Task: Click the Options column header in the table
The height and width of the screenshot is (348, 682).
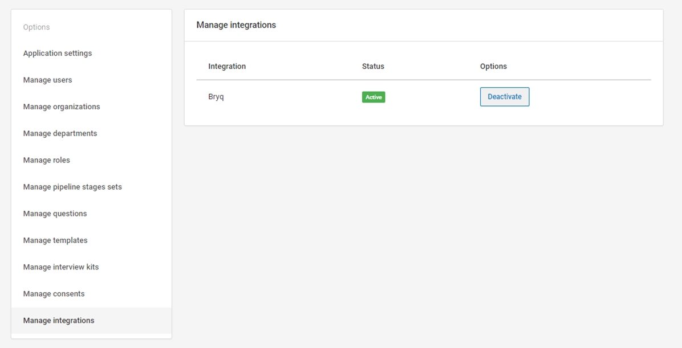Action: point(493,67)
